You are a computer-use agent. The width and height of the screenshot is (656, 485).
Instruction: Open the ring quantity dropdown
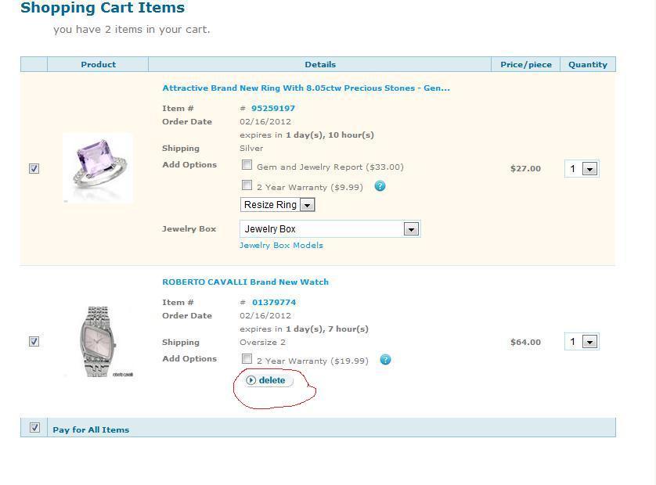[582, 169]
